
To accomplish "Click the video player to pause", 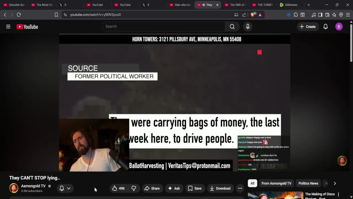I will point(174,102).
